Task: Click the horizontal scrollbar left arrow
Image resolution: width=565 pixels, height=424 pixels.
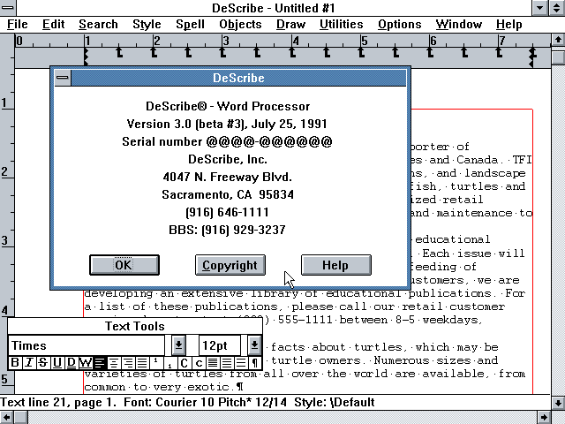Action: (6, 417)
